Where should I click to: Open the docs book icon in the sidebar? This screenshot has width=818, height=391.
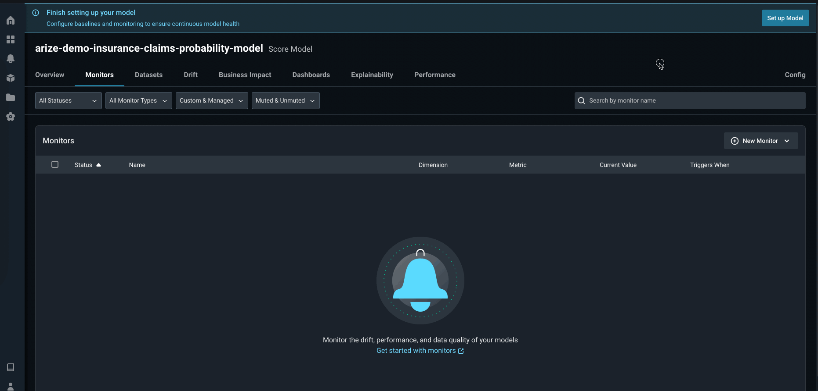click(x=11, y=367)
